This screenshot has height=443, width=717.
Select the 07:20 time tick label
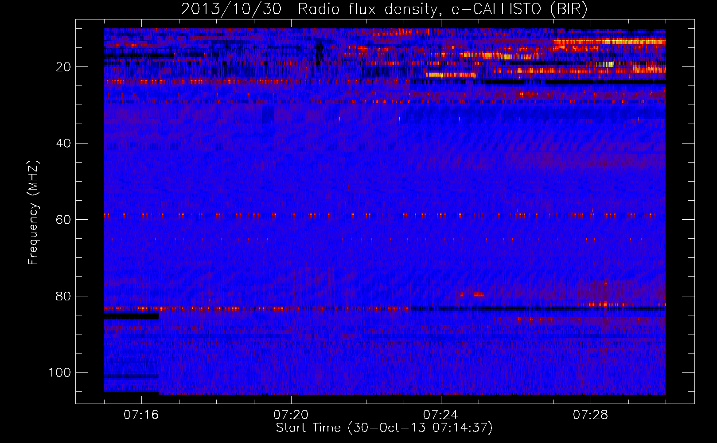(x=291, y=415)
